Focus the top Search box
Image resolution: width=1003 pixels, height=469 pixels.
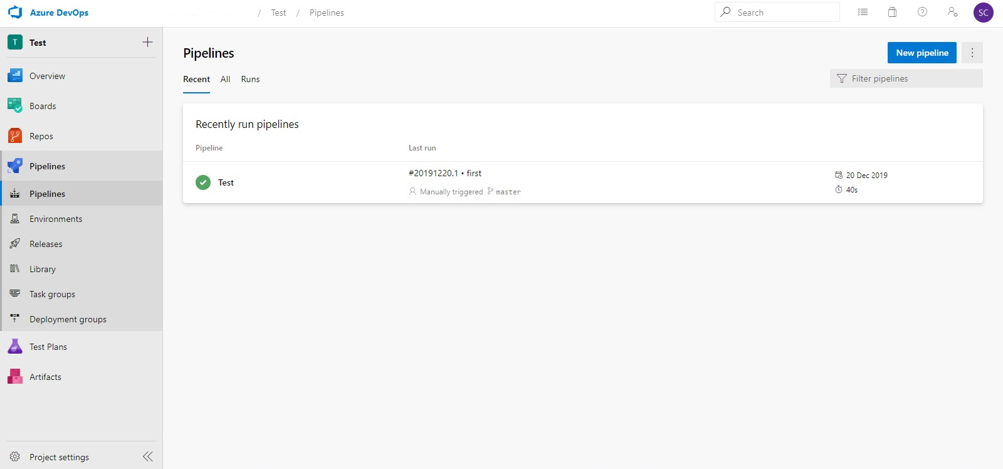point(777,12)
